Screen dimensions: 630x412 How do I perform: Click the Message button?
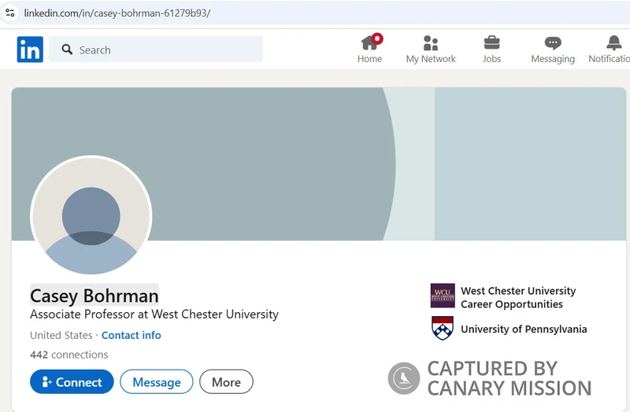click(x=157, y=382)
